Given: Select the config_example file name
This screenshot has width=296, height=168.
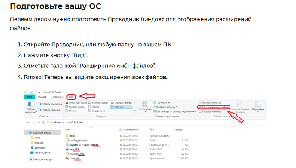Looking at the screenshot, I should (79, 140).
